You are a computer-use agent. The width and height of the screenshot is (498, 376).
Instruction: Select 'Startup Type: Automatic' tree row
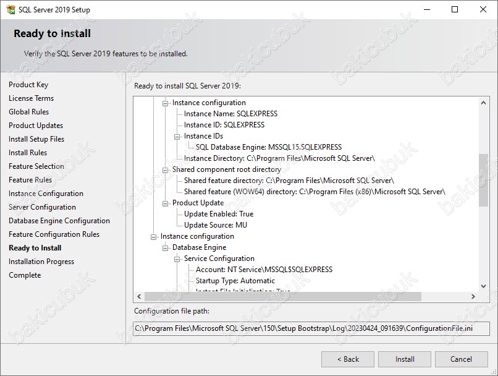pyautogui.click(x=235, y=281)
